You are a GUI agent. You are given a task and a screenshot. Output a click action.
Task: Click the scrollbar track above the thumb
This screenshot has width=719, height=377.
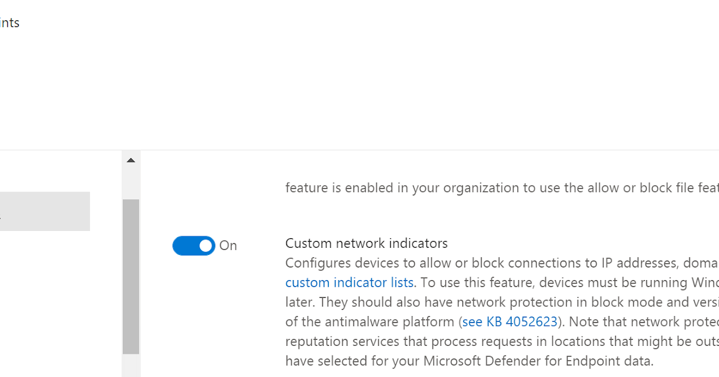[130, 183]
